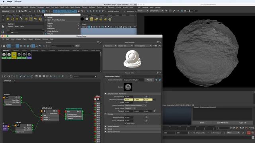The height and width of the screenshot is (143, 255).
Task: Click the copy tab icon beside Presets
Action: click(159, 80)
